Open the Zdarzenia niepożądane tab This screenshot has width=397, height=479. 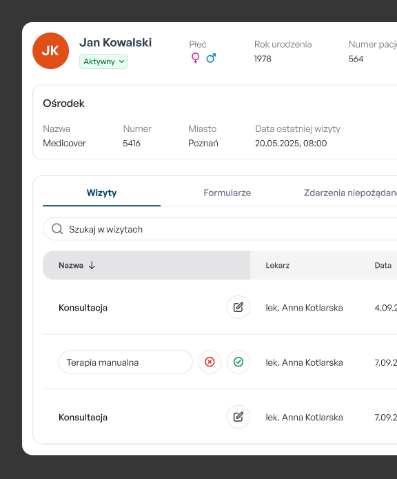click(x=350, y=193)
